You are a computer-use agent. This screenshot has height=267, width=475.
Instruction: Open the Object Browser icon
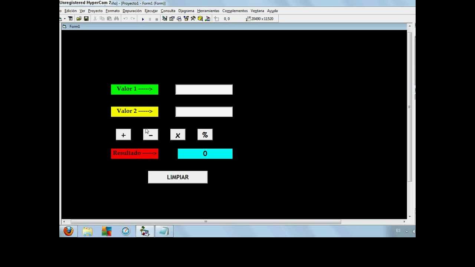pyautogui.click(x=186, y=19)
